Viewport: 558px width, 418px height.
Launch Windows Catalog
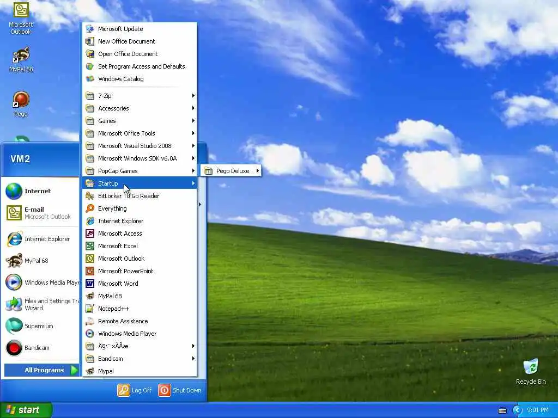[x=139, y=79]
